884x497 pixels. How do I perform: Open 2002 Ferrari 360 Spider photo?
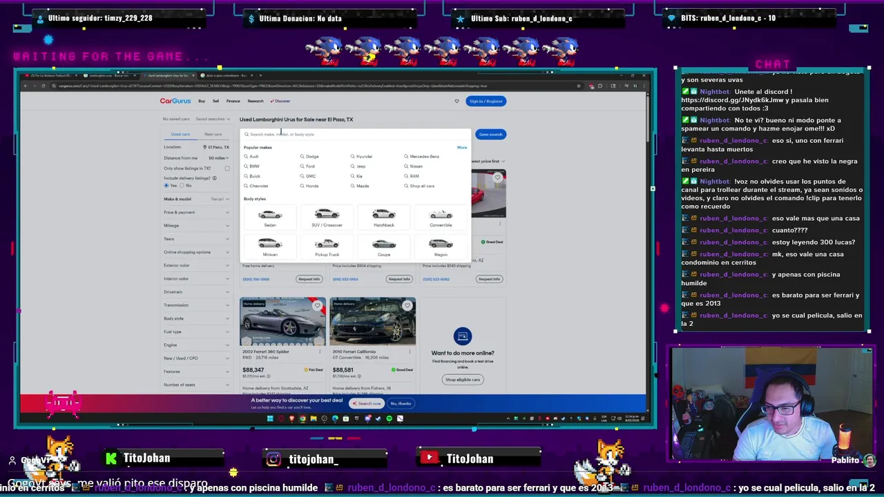[282, 322]
